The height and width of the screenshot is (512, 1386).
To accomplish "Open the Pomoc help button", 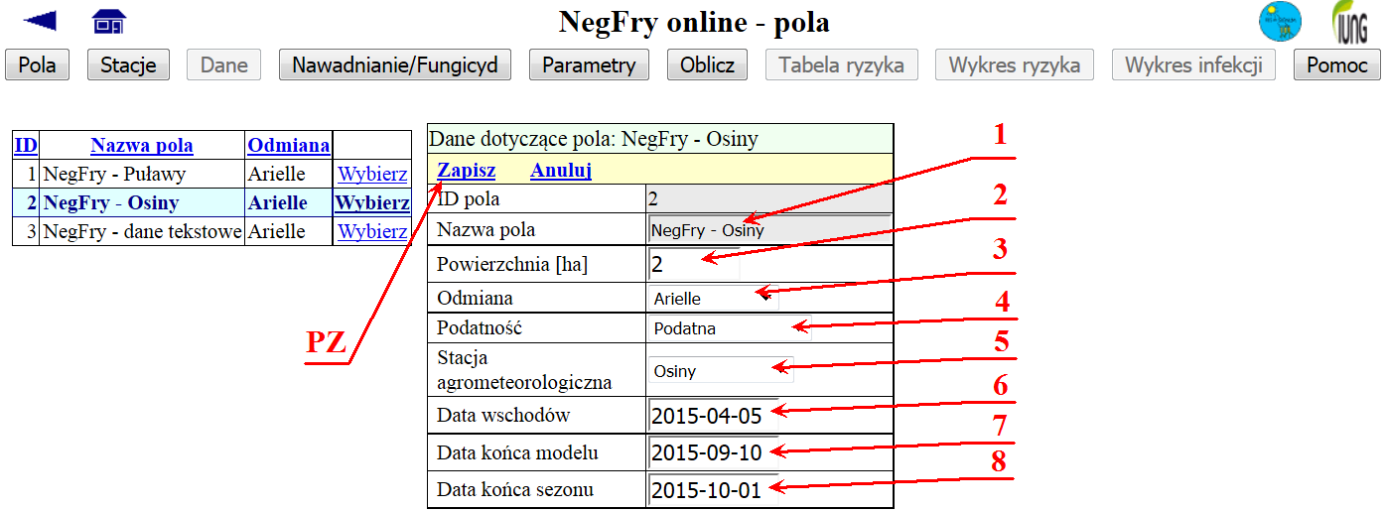I will pyautogui.click(x=1337, y=65).
